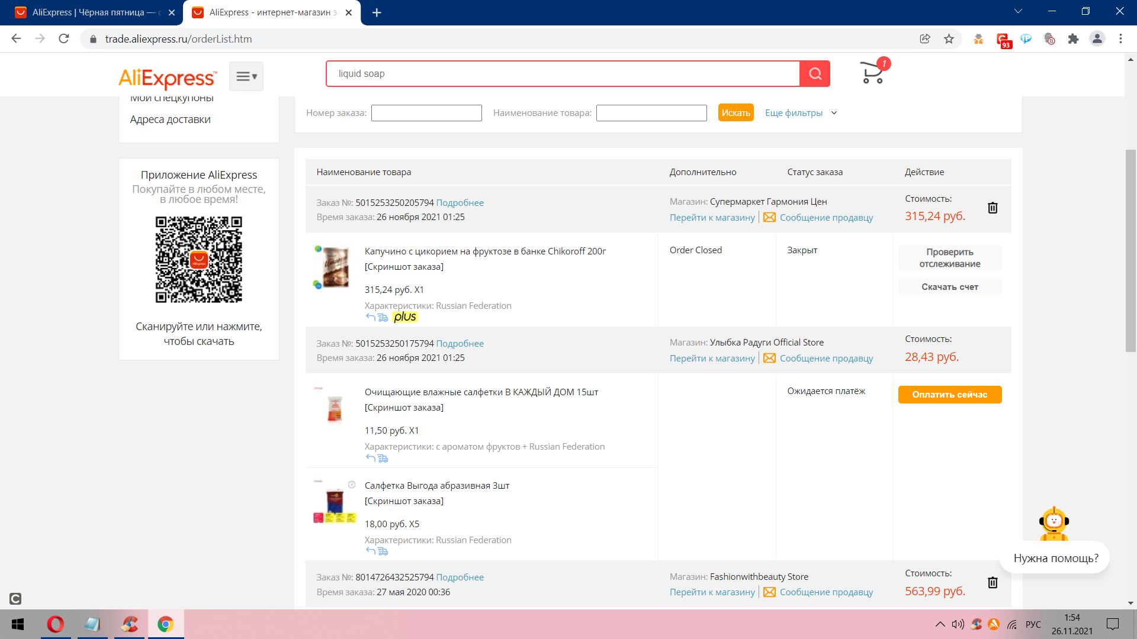Focus the liquid soap search box

click(563, 74)
